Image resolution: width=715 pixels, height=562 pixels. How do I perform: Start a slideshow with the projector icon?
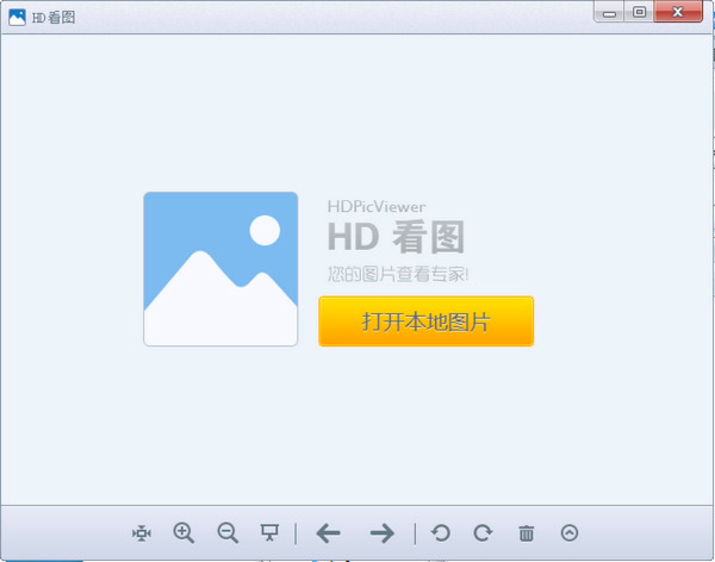coord(269,533)
